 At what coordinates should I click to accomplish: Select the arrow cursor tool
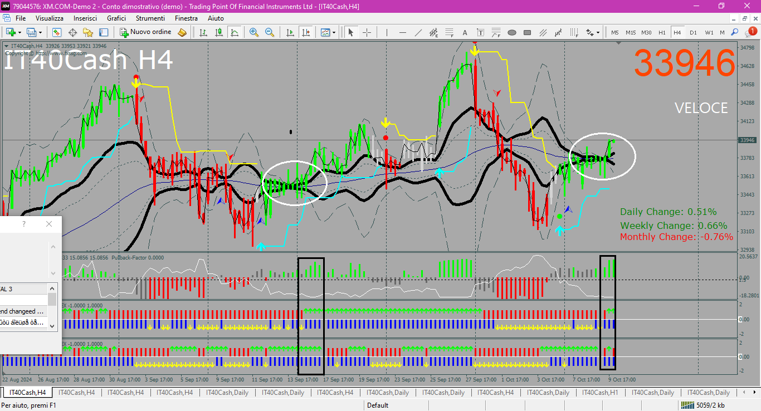tap(351, 32)
